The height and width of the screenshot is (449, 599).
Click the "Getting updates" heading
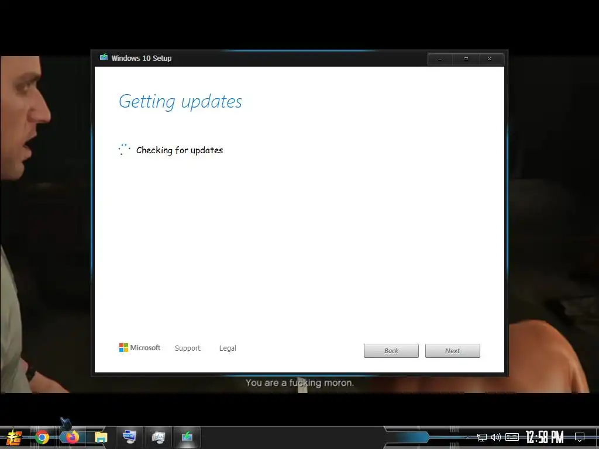(180, 102)
